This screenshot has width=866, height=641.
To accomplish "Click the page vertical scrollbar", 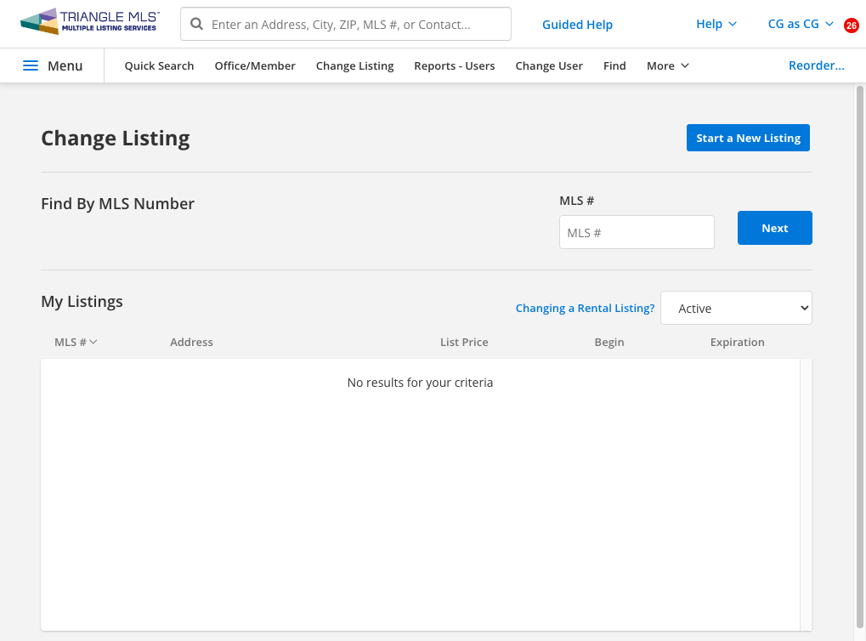I will [860, 356].
